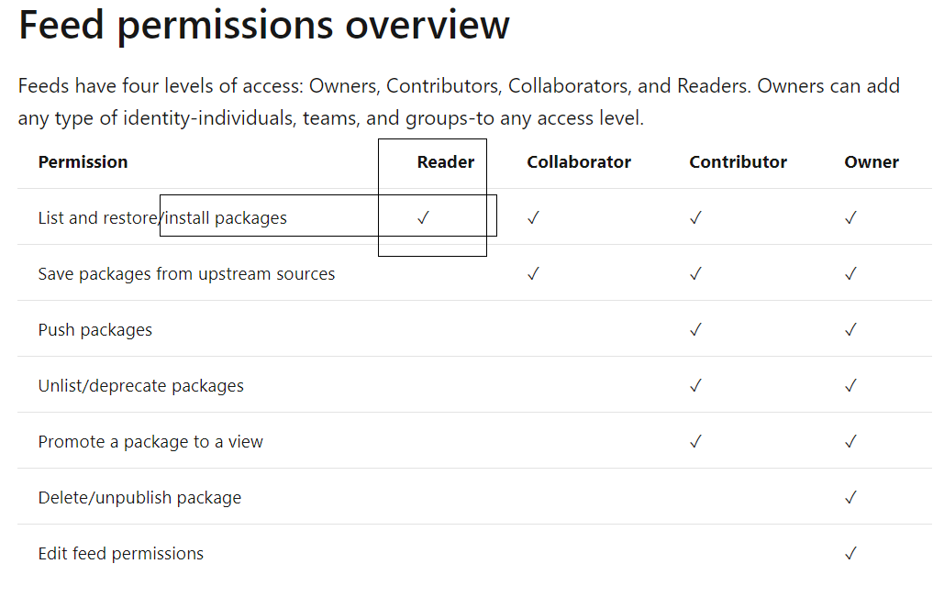Click the Owner checkmark for Delete/unpublish package
Screen dimensions: 933x597
[x=850, y=498]
